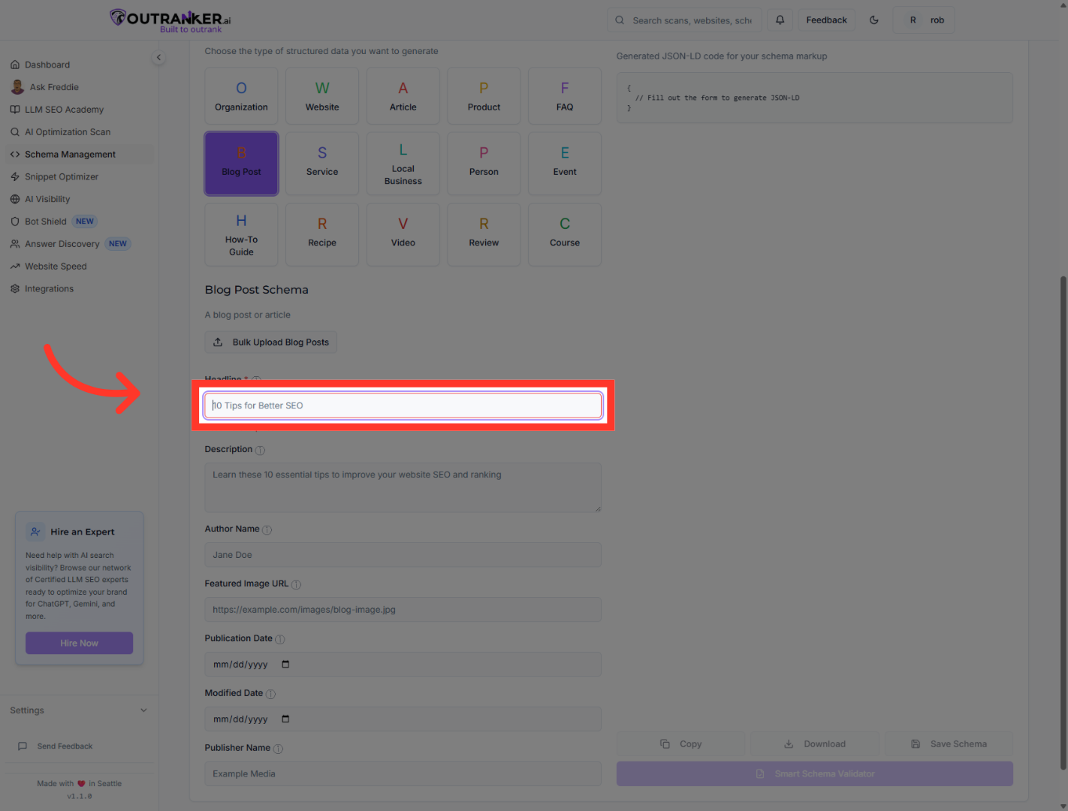Choose the Course schema type
1068x811 pixels.
tap(565, 234)
